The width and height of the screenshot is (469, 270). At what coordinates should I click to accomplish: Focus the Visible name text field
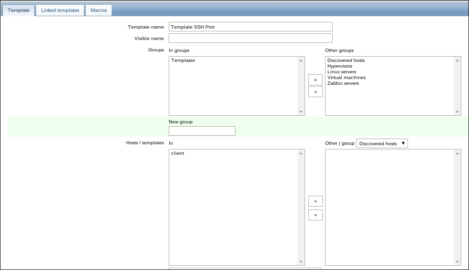click(x=250, y=39)
